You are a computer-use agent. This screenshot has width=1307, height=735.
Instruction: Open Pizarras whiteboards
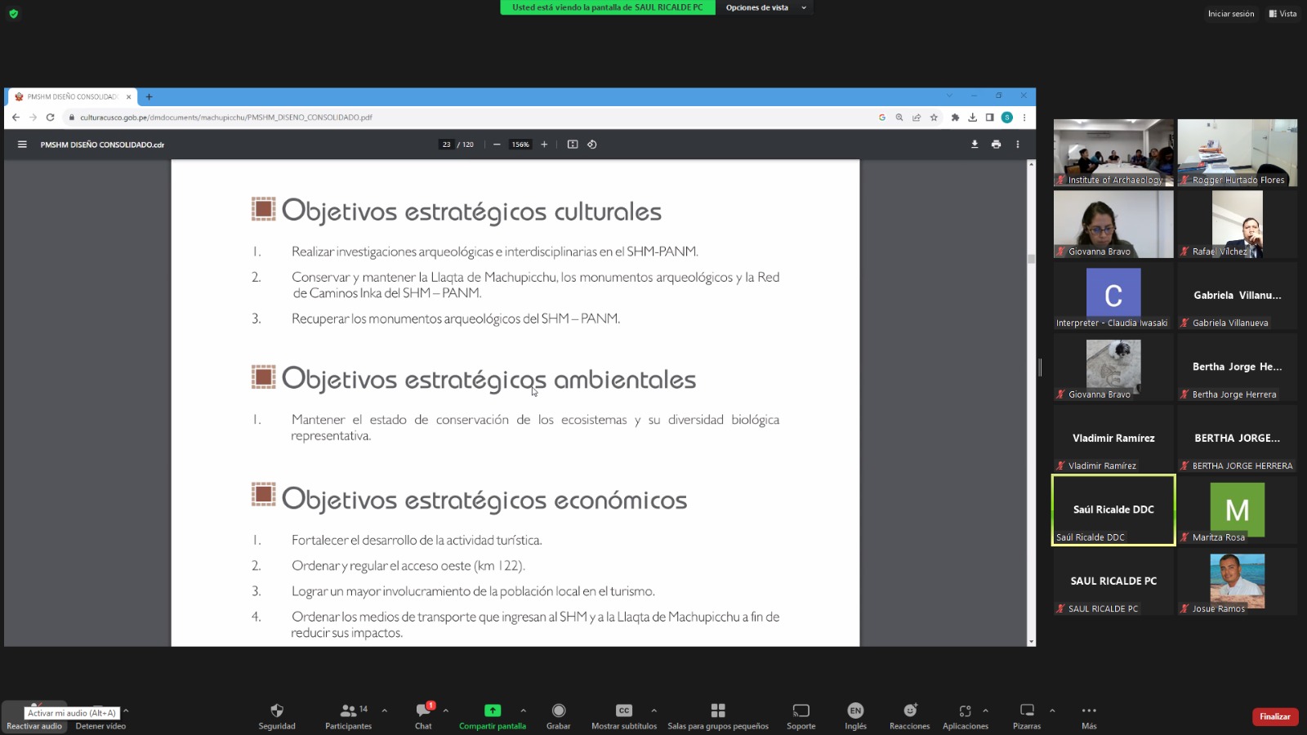coord(1027,716)
